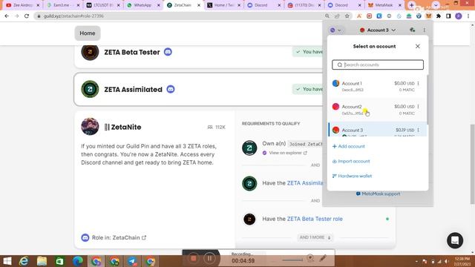
Task: Click the recorder volume slider
Action: pyautogui.click(x=292, y=260)
